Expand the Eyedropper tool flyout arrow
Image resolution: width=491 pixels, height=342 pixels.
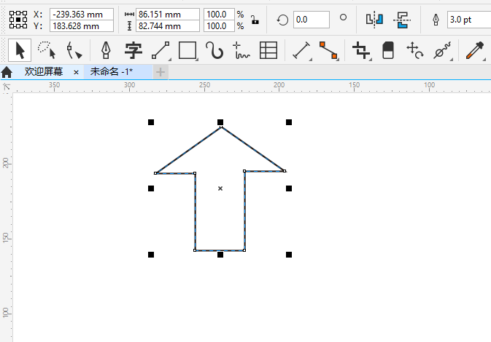point(484,60)
